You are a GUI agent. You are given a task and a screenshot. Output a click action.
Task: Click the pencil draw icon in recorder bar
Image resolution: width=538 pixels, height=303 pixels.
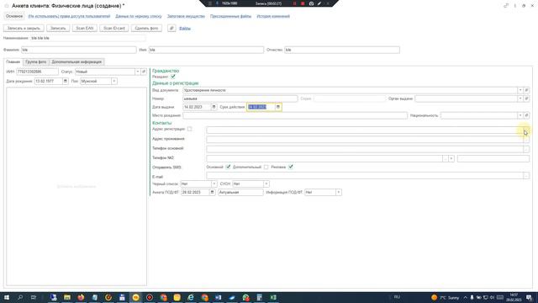[x=319, y=3]
